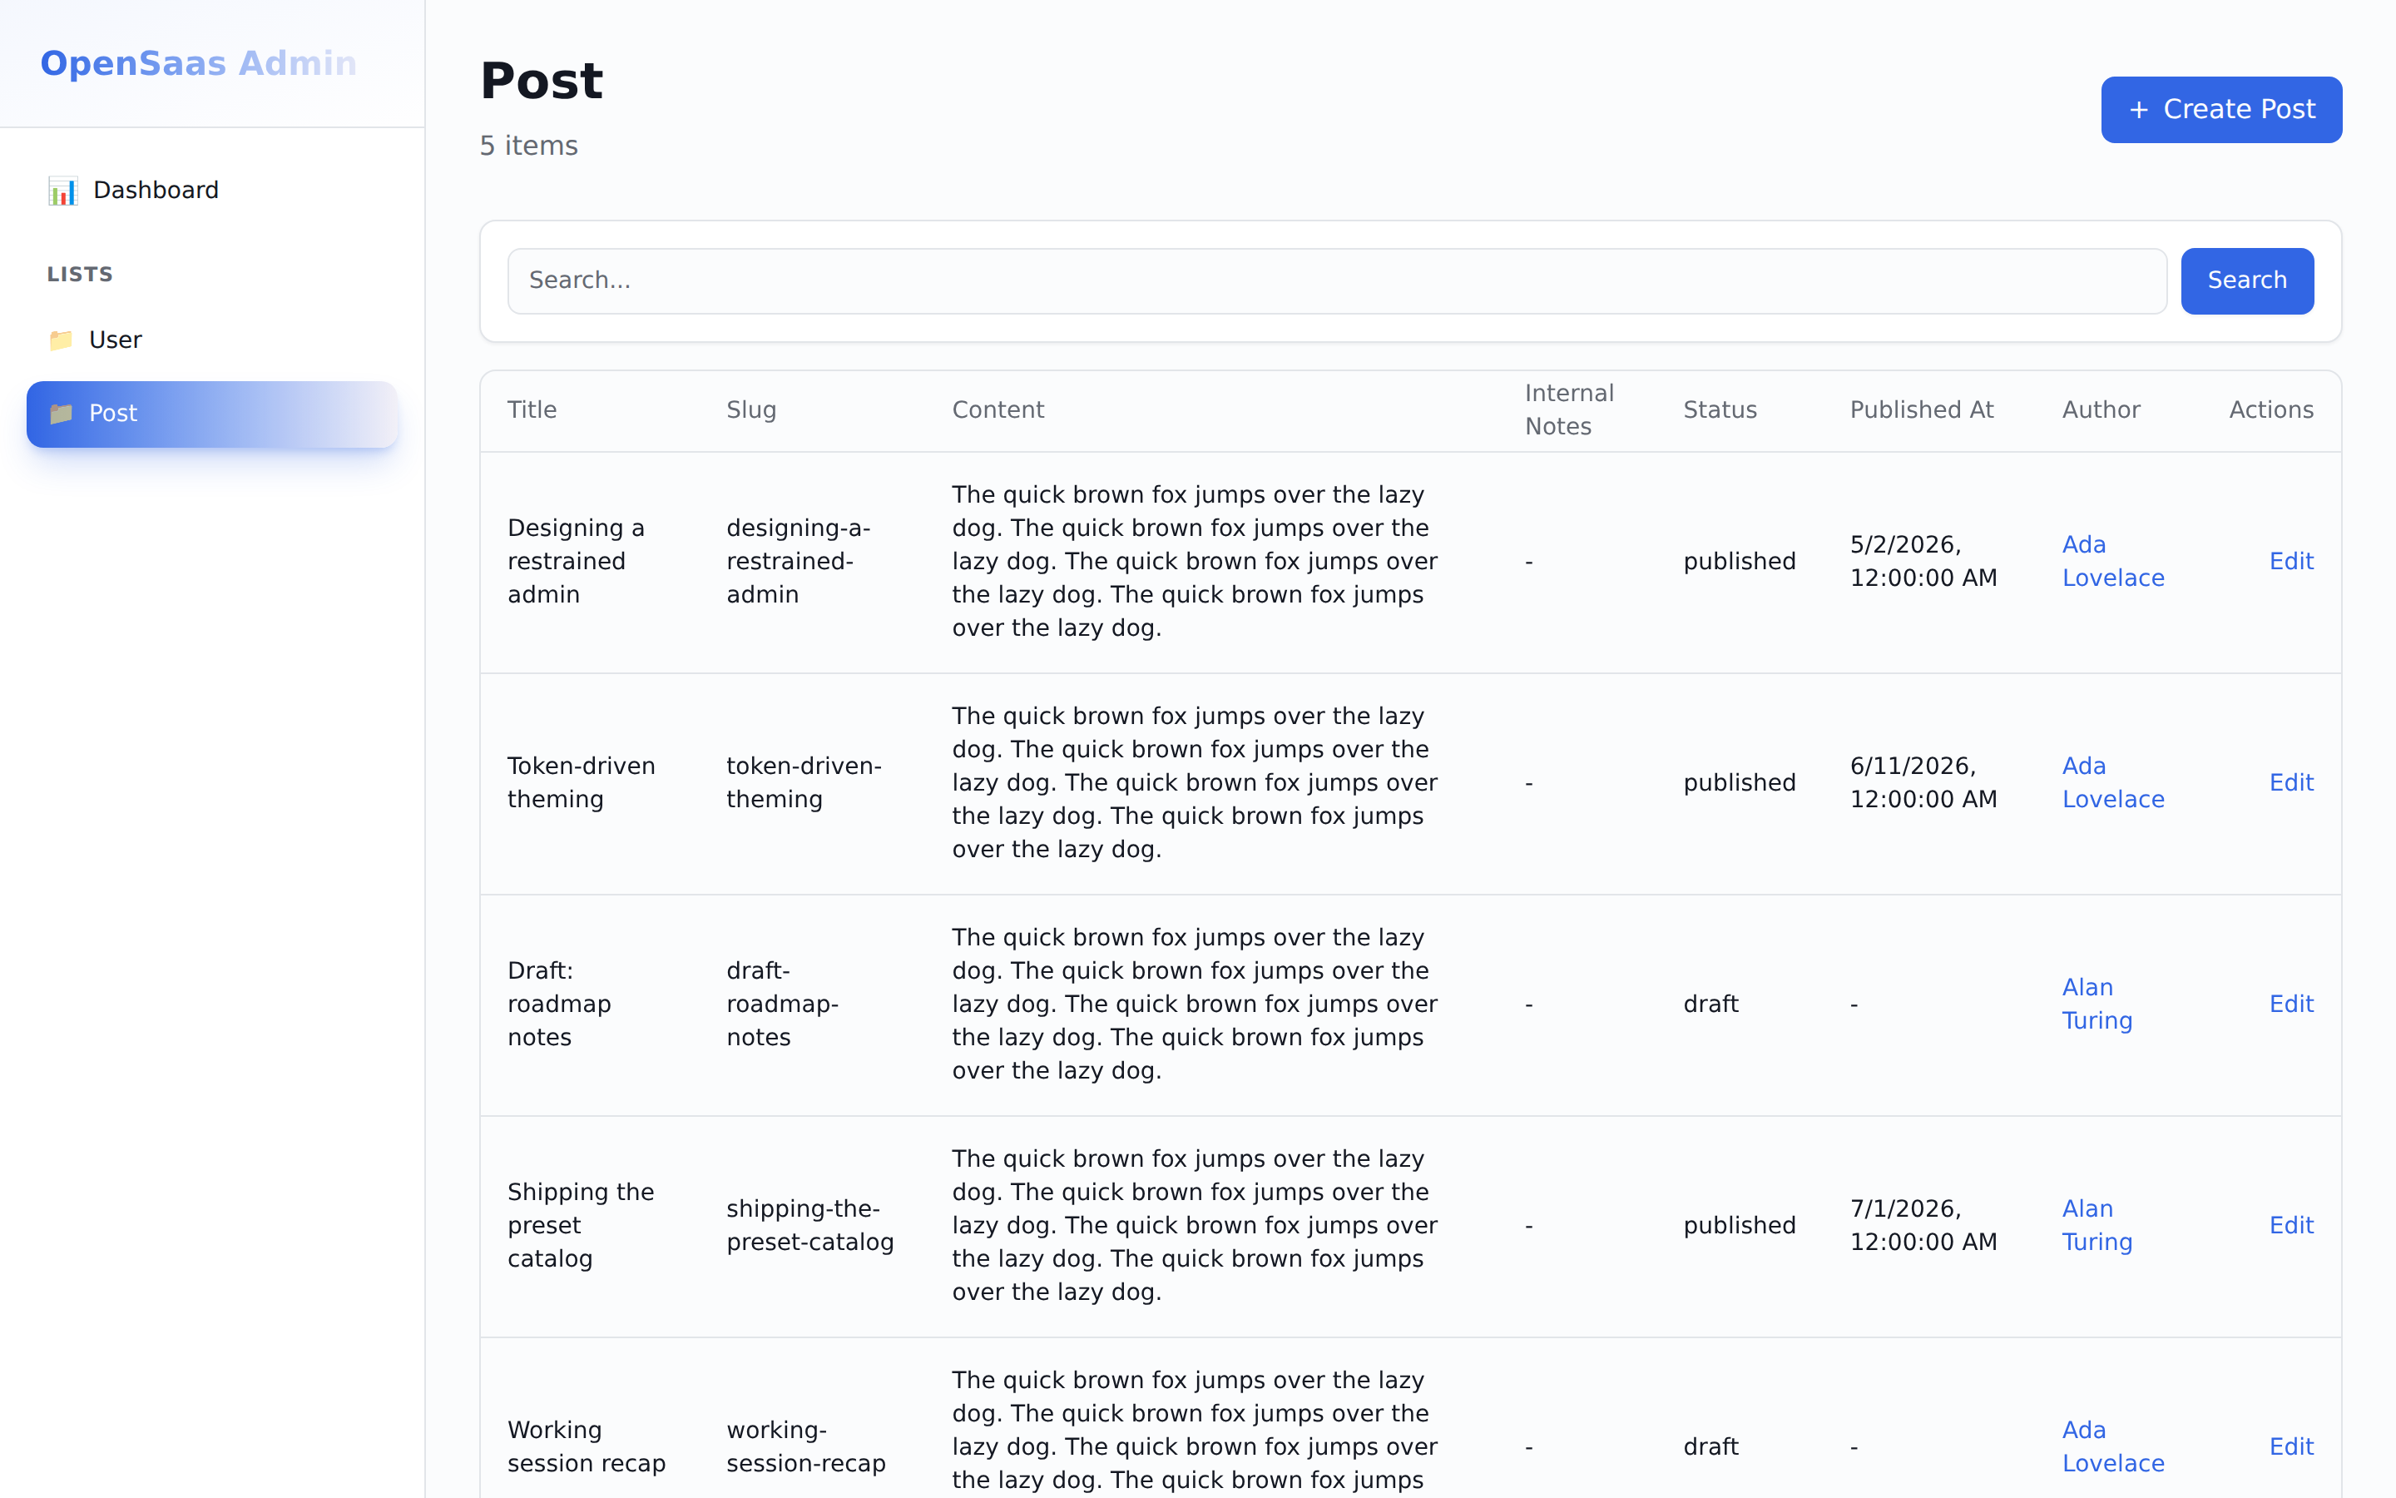This screenshot has width=2396, height=1498.
Task: Edit the Draft: roadmap notes post
Action: coord(2290,1004)
